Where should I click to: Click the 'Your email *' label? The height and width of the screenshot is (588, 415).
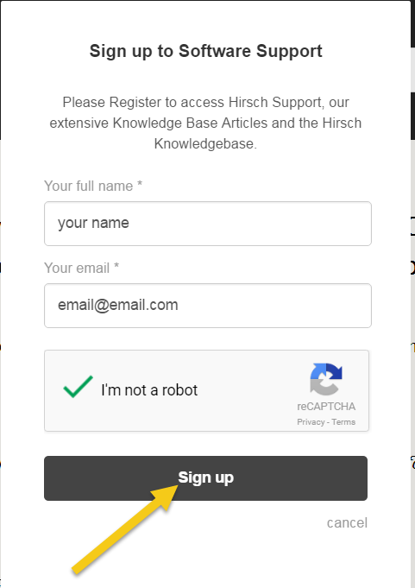[81, 268]
